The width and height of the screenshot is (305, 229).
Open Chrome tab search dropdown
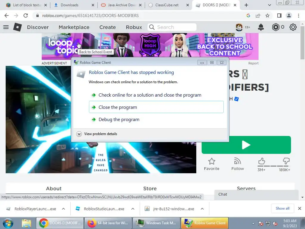point(269,5)
